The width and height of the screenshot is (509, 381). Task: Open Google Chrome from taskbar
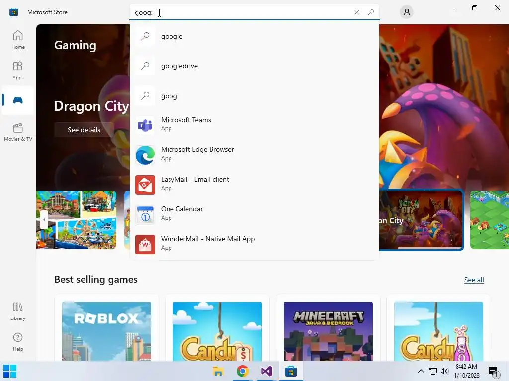242,371
